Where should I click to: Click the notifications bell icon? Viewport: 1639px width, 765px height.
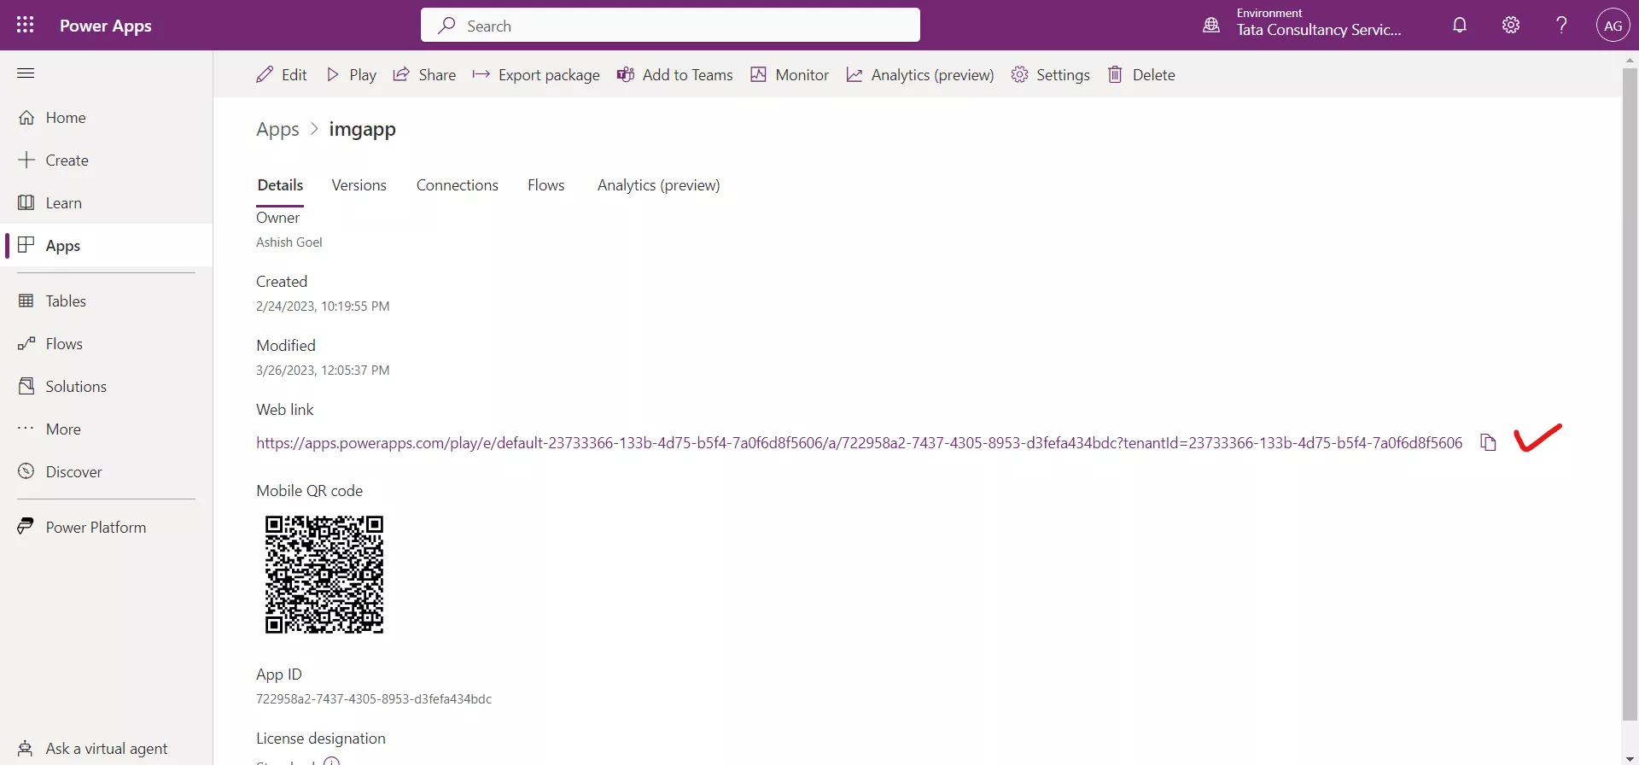coord(1460,25)
